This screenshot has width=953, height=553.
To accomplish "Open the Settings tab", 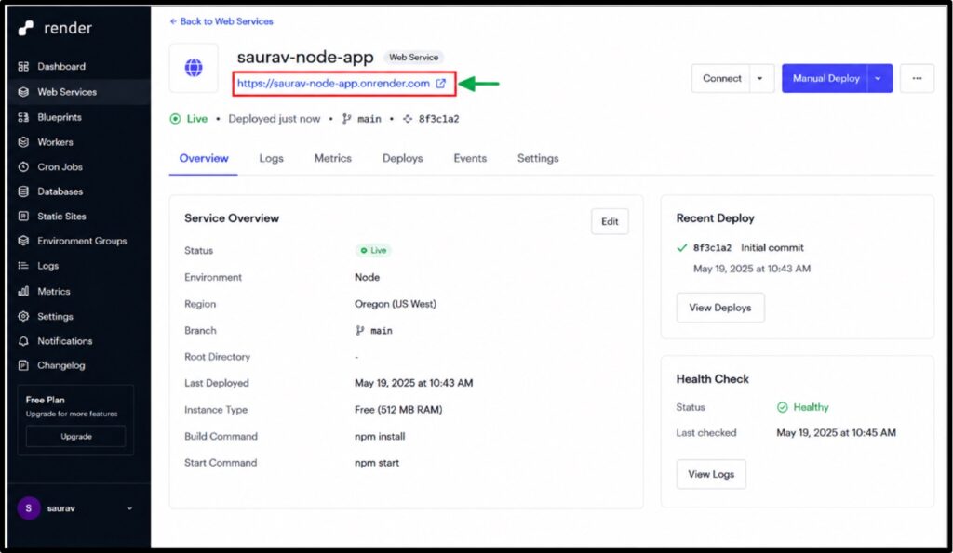I will (x=538, y=158).
